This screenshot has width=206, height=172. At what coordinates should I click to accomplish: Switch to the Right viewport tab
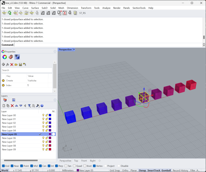pos(93,161)
